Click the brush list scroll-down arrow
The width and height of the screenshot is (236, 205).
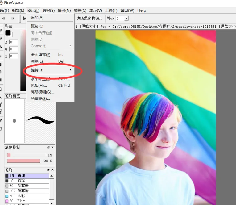[52, 203]
